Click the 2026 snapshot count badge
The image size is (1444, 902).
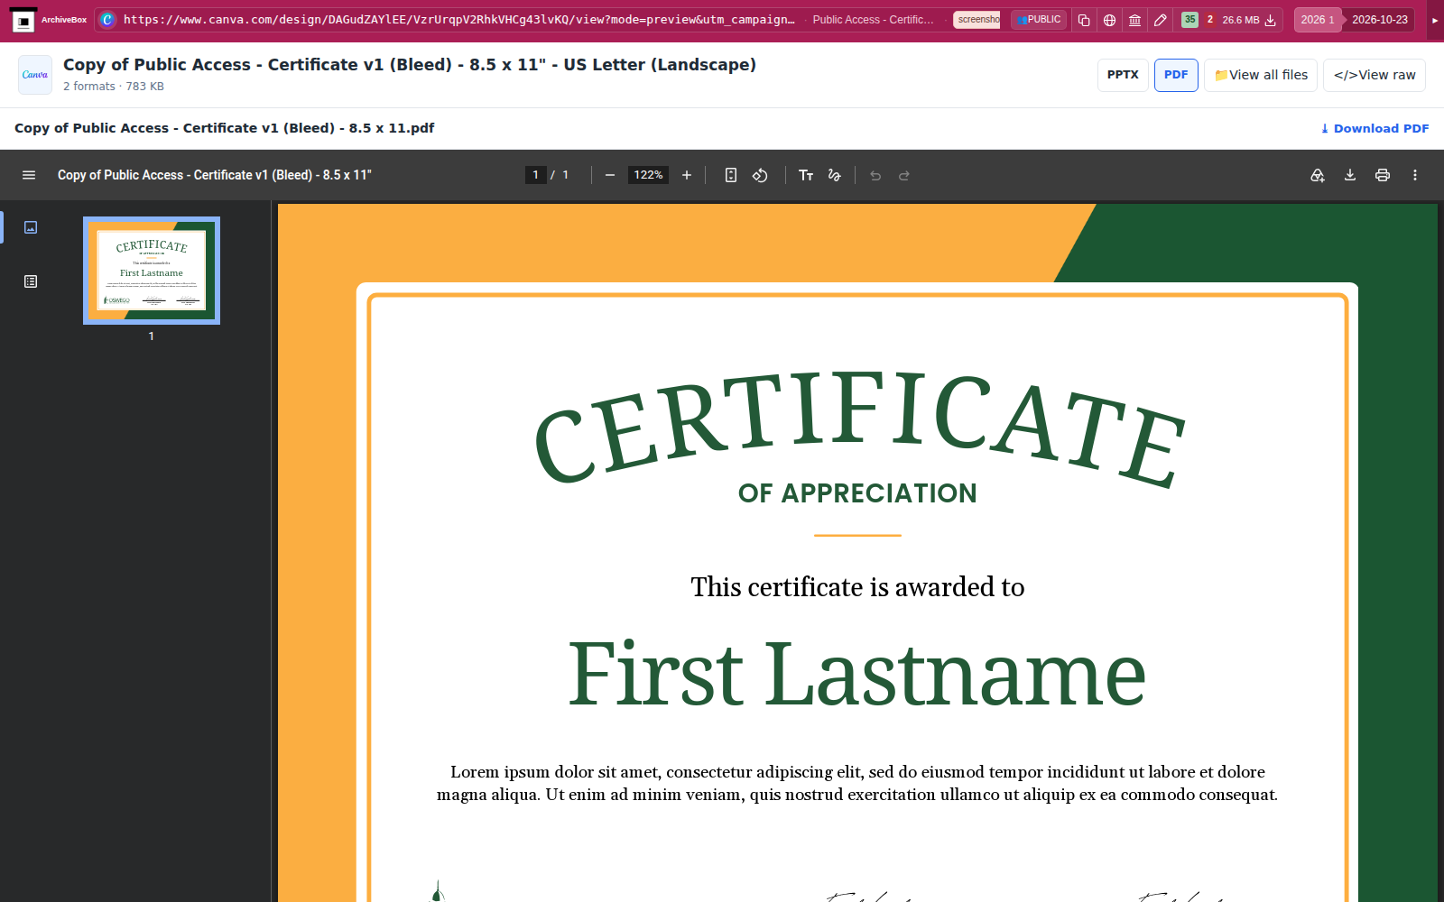(1317, 20)
